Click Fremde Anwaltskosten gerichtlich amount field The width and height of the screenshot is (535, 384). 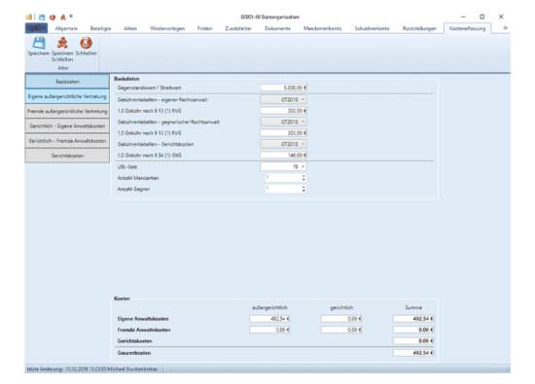341,330
